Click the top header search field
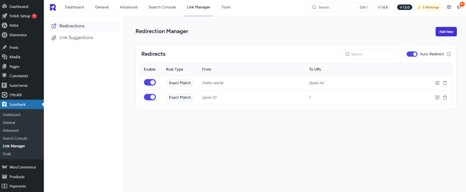The width and height of the screenshot is (466, 192). [x=341, y=7]
